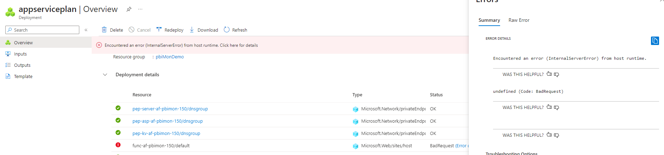This screenshot has width=664, height=155.
Task: Open the pbiMonDemo resource group link
Action: [x=170, y=57]
